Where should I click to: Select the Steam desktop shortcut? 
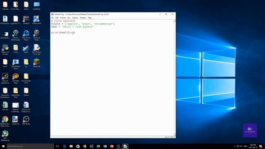pos(26,49)
